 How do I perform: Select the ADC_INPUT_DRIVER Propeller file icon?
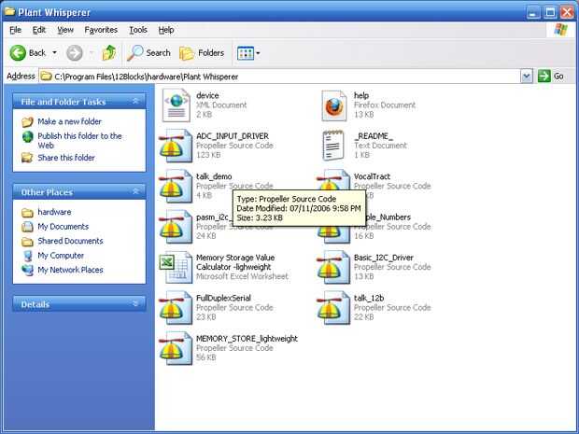click(176, 146)
